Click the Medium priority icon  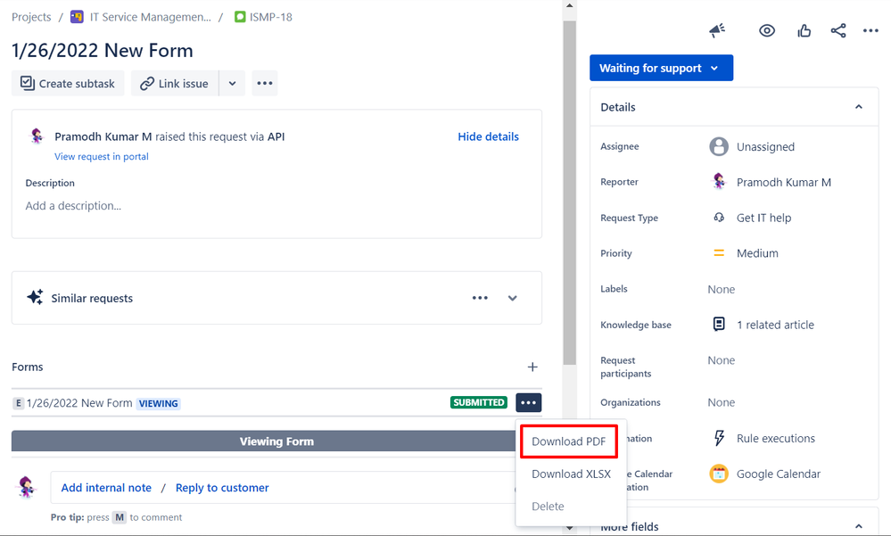[719, 253]
